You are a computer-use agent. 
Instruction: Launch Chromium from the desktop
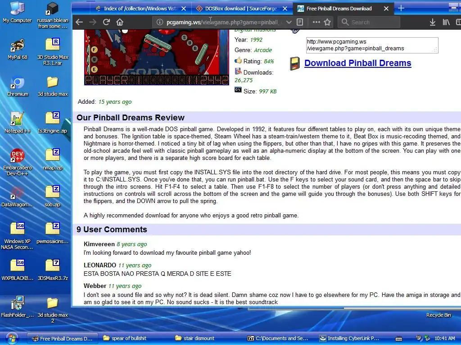[x=18, y=86]
